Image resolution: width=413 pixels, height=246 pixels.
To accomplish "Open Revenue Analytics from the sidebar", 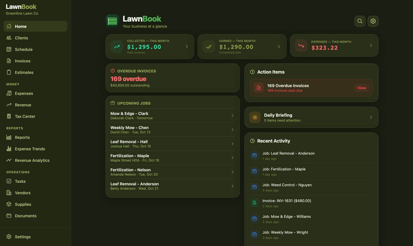I will [x=35, y=160].
